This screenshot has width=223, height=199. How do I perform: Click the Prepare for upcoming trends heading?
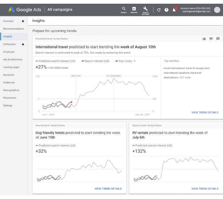54,31
